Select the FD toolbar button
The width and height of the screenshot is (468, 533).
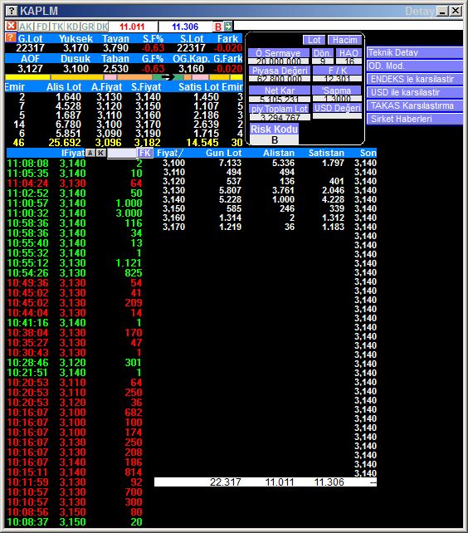click(42, 27)
